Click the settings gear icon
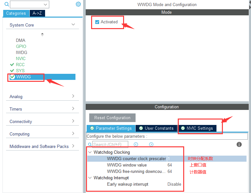 click(x=78, y=4)
